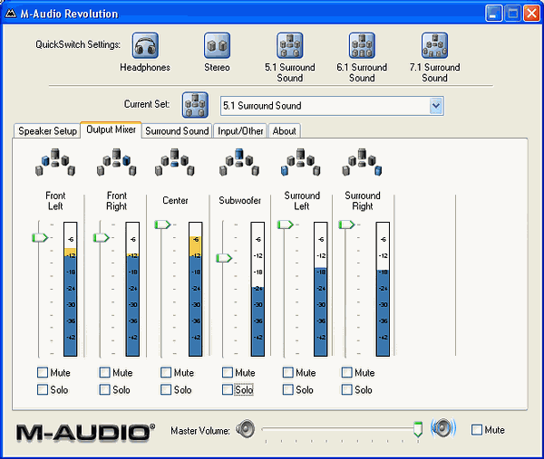The height and width of the screenshot is (459, 544).
Task: Select the Headphones QuickSwitch icon
Action: point(145,45)
